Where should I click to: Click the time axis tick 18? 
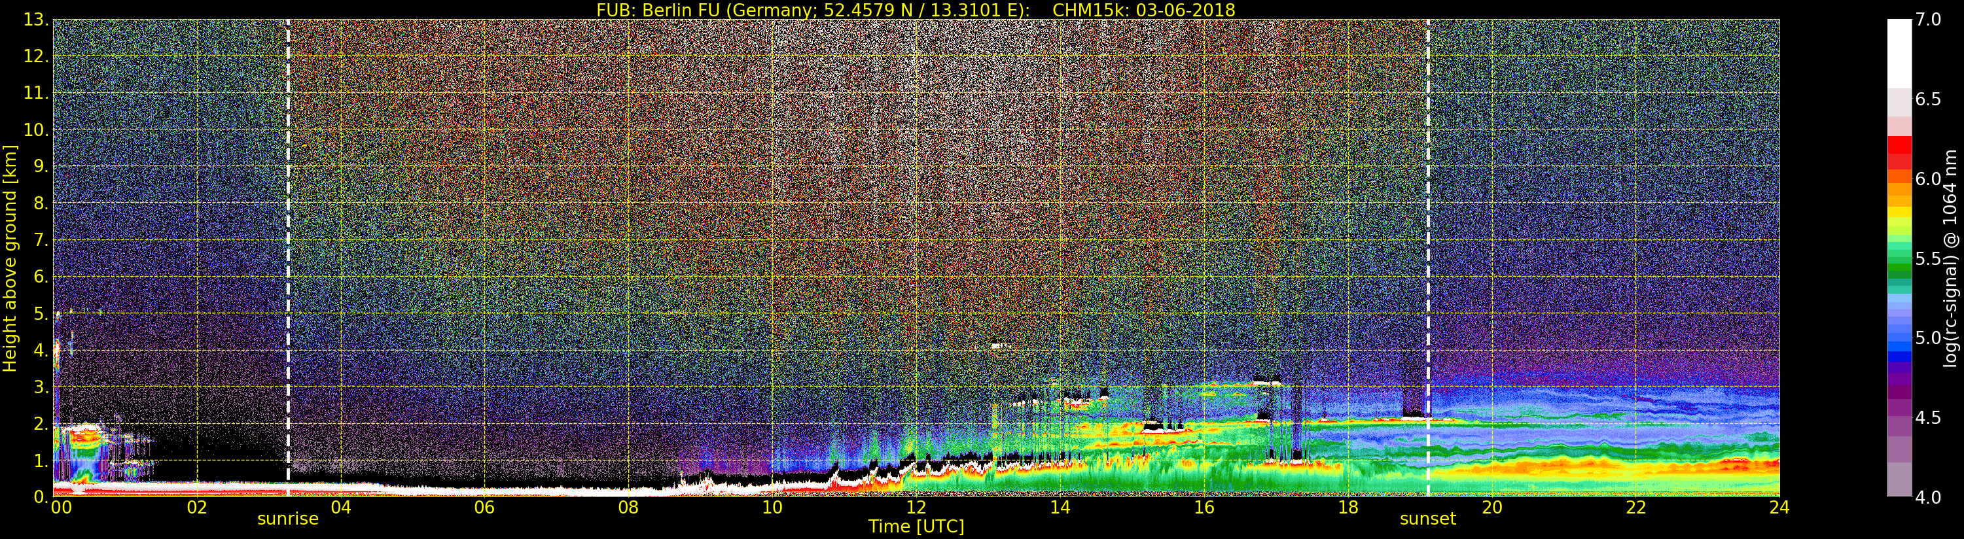click(1348, 508)
